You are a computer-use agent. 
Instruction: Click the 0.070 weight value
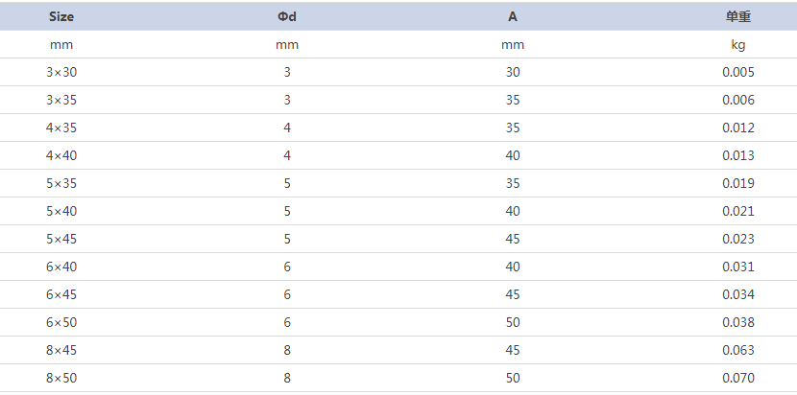(x=738, y=378)
